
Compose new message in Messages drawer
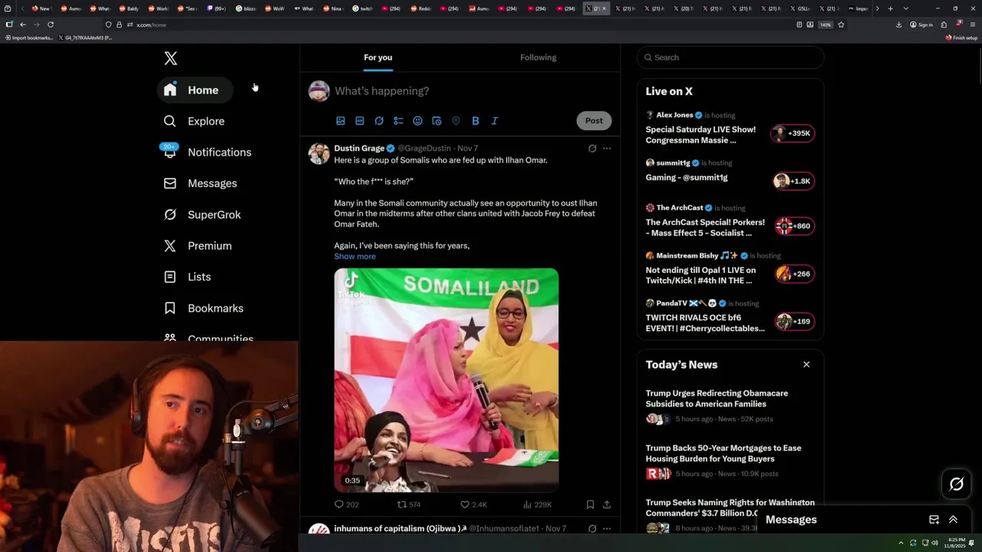point(934,520)
